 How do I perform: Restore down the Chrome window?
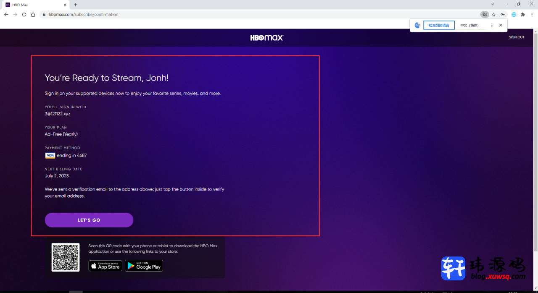(x=519, y=4)
